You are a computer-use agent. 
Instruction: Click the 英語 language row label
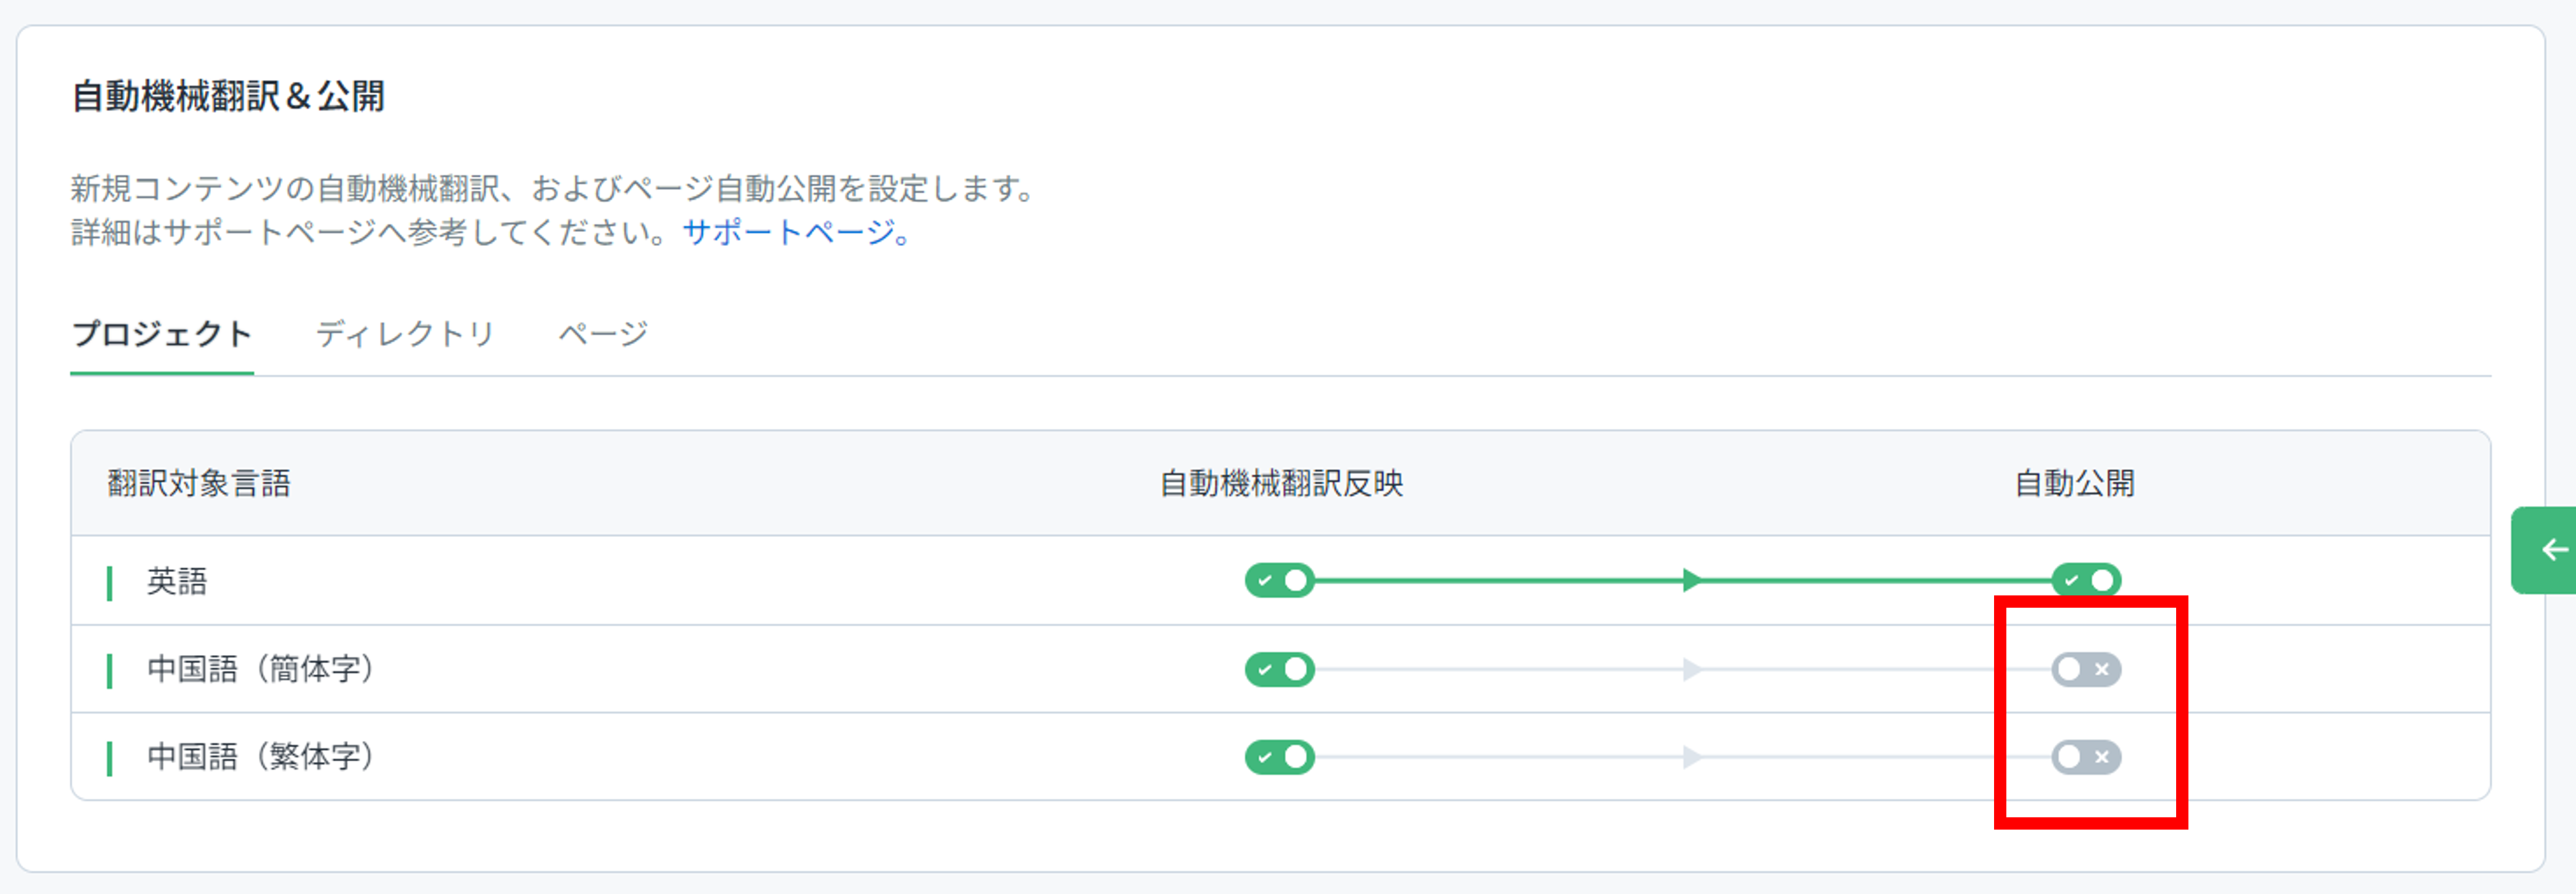[x=177, y=581]
